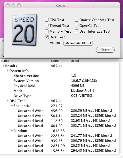The image size is (123, 158).
Task: Enable the CPU Test checkbox
Action: (x=46, y=20)
